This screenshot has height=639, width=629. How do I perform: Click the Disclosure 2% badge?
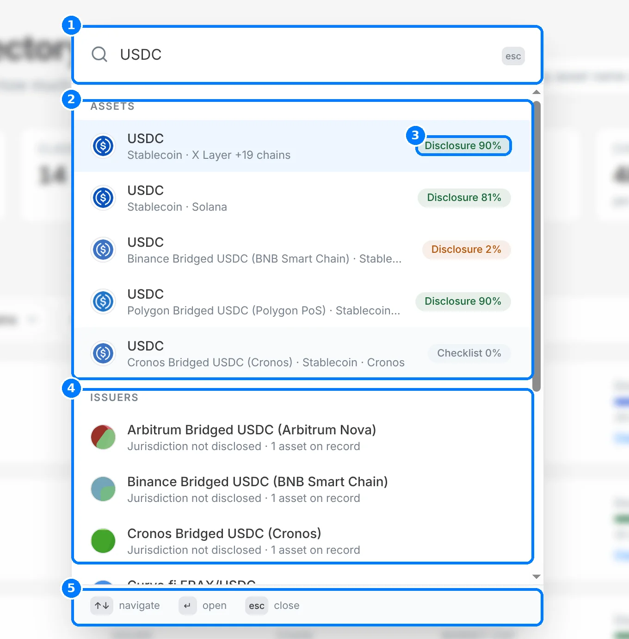click(x=466, y=250)
